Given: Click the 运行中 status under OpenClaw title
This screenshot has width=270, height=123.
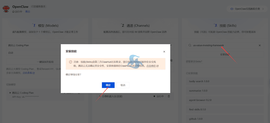Looking at the screenshot, I should (x=17, y=12).
